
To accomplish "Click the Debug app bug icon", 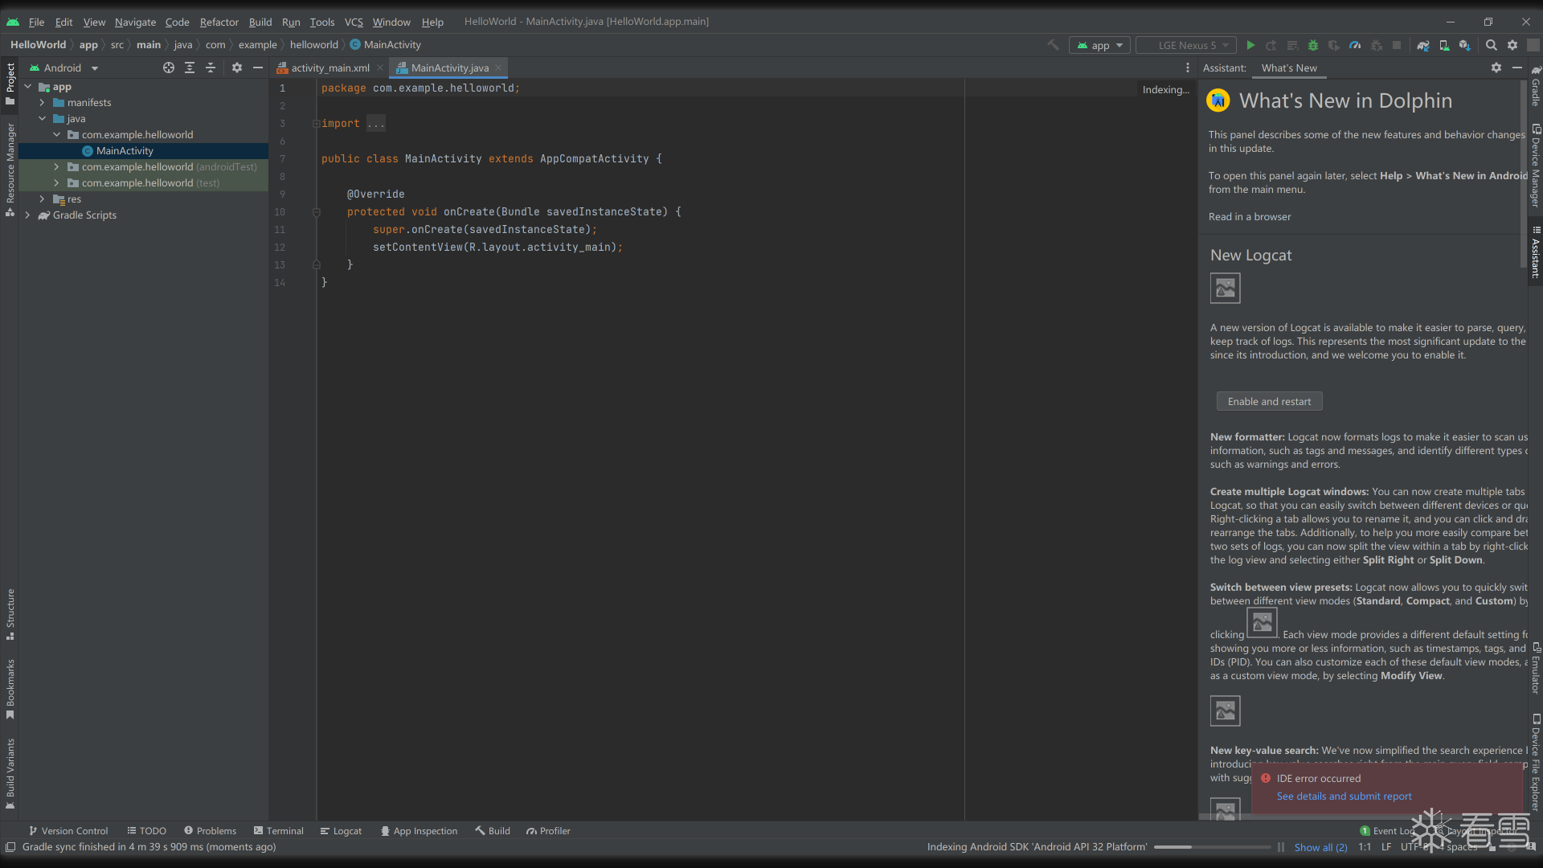I will click(x=1313, y=46).
